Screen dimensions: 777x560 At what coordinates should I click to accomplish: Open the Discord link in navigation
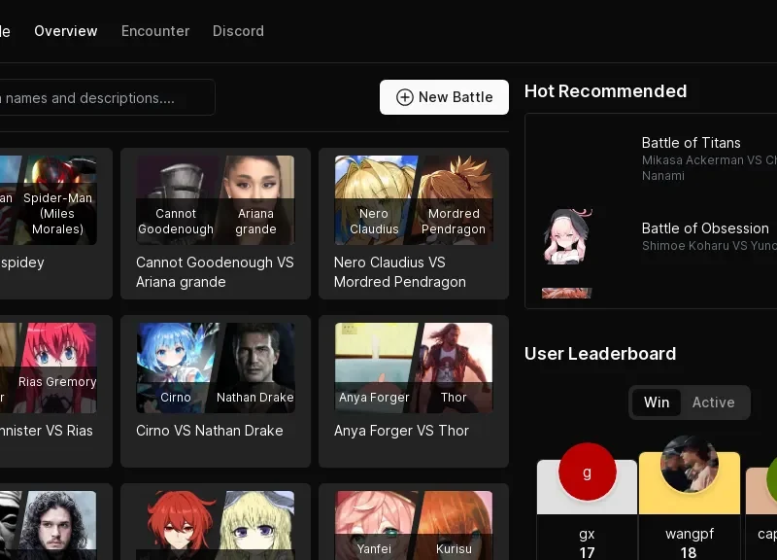tap(238, 31)
